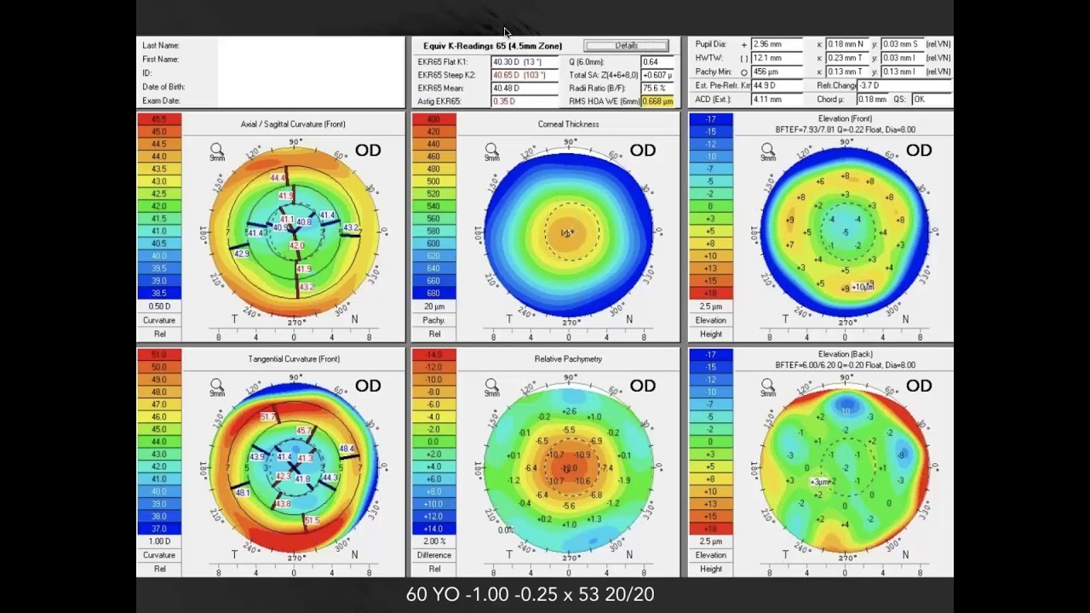This screenshot has width=1090, height=613.
Task: Click the 2.00 % step under relative pachymetry scale
Action: click(x=434, y=541)
